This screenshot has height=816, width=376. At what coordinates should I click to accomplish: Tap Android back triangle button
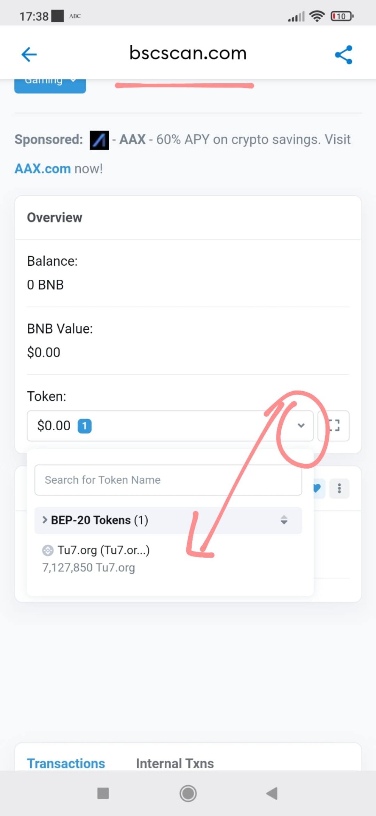tap(272, 793)
